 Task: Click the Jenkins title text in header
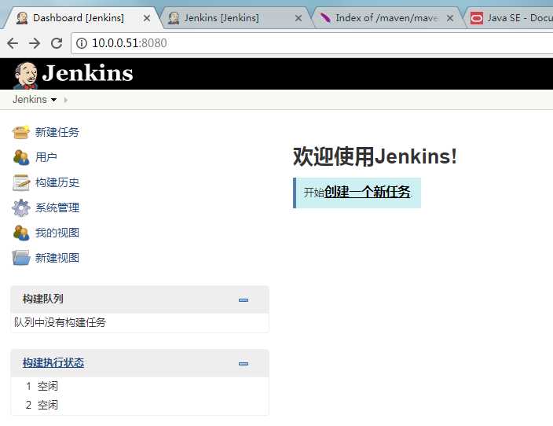pos(87,73)
